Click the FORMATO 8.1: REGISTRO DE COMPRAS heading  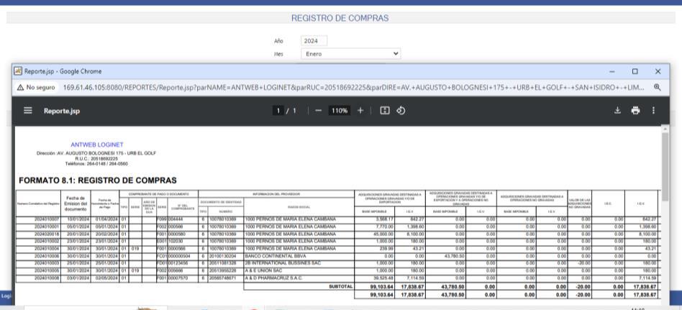(98, 181)
